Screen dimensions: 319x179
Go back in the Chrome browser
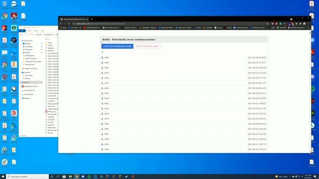tap(61, 23)
